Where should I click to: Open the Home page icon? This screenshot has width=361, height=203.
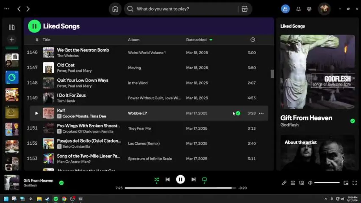coord(115,9)
